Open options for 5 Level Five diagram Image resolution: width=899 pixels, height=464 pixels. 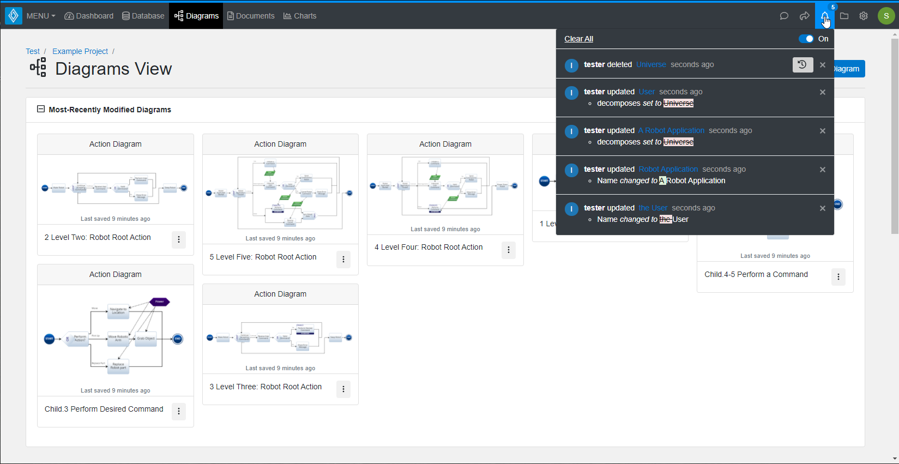343,260
